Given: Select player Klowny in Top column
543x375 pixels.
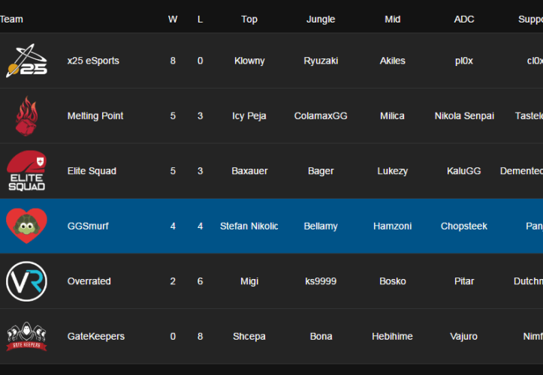Looking at the screenshot, I should coord(249,61).
